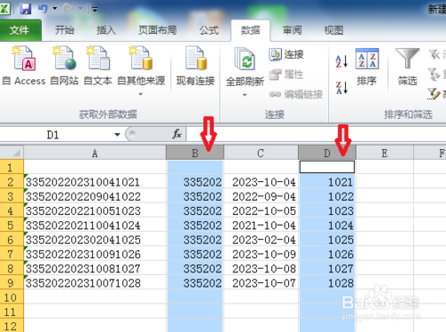The image size is (446, 332).
Task: Select column A header
Action: (95, 153)
